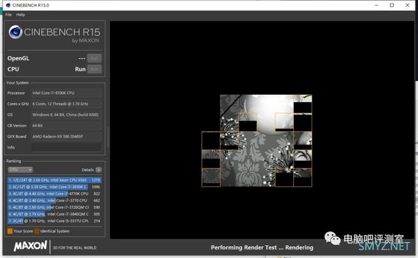This screenshot has height=258, width=418.
Task: Select the Core i7-3770 ranking row
Action: pyautogui.click(x=54, y=200)
